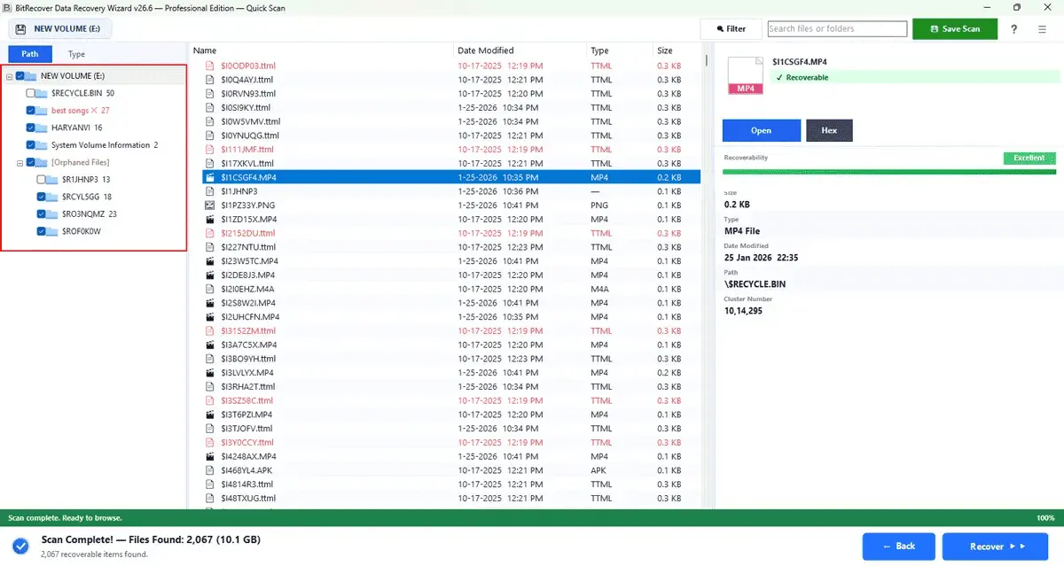The image size is (1064, 566).
Task: View the file in Hex
Action: click(x=829, y=130)
